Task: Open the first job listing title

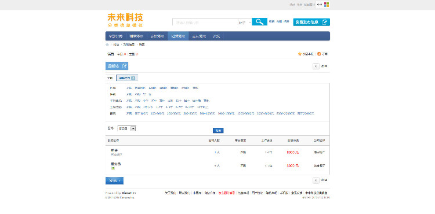Action: 114,150
